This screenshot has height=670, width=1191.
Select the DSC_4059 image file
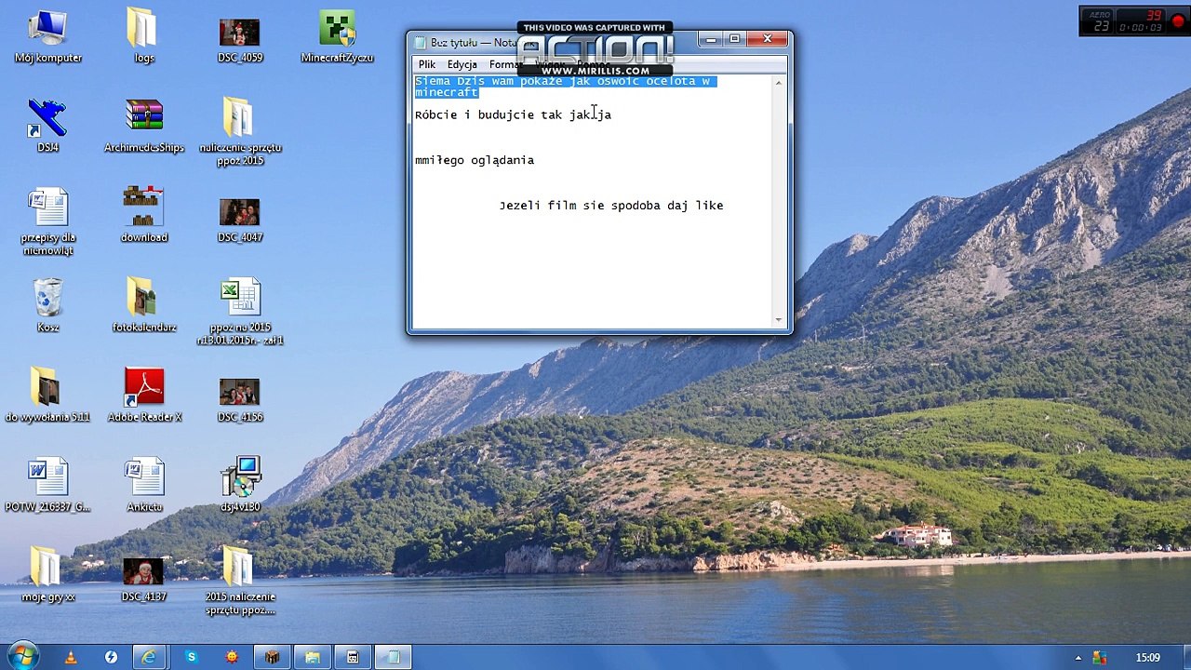point(239,37)
